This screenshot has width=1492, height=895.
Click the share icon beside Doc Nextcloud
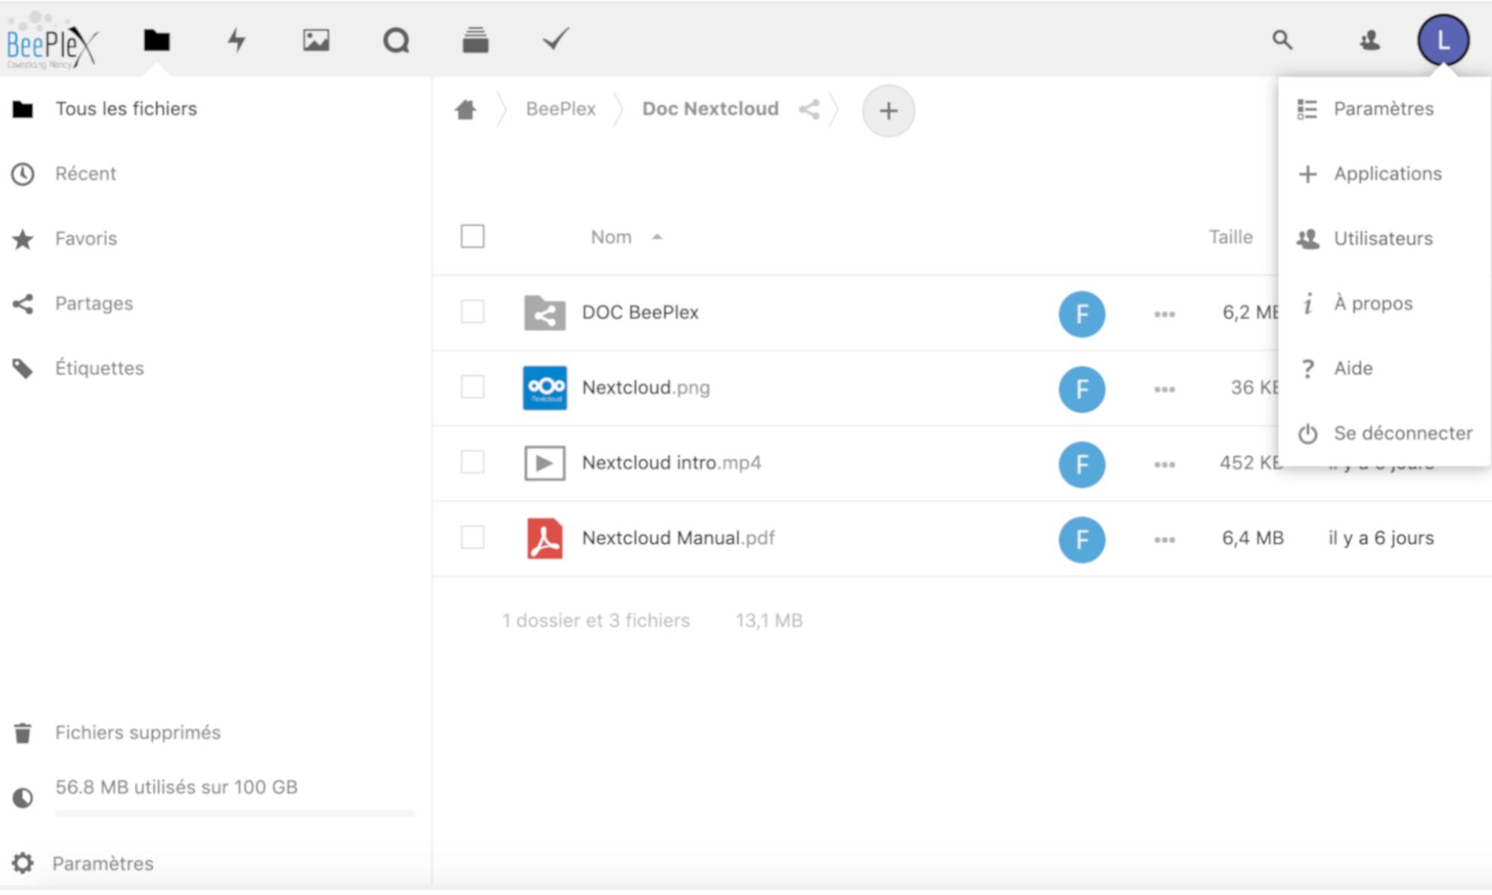(x=809, y=110)
